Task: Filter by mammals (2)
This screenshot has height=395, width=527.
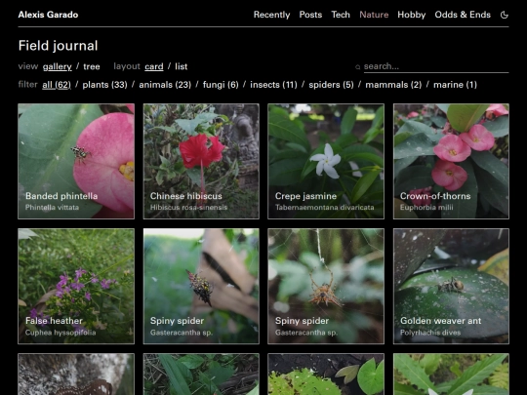Action: click(x=393, y=85)
